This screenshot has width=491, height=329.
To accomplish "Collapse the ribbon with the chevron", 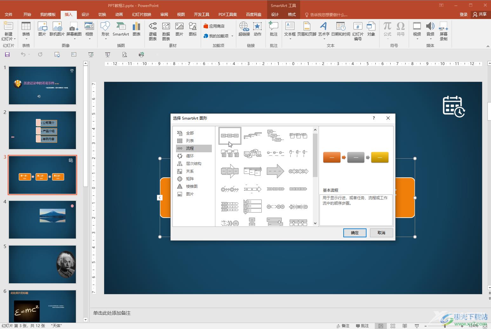I will point(488,46).
